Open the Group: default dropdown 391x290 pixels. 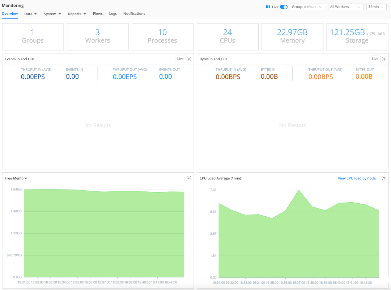[x=307, y=7]
